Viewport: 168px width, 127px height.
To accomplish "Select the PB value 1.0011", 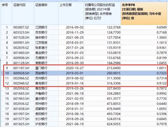I will (162, 68).
